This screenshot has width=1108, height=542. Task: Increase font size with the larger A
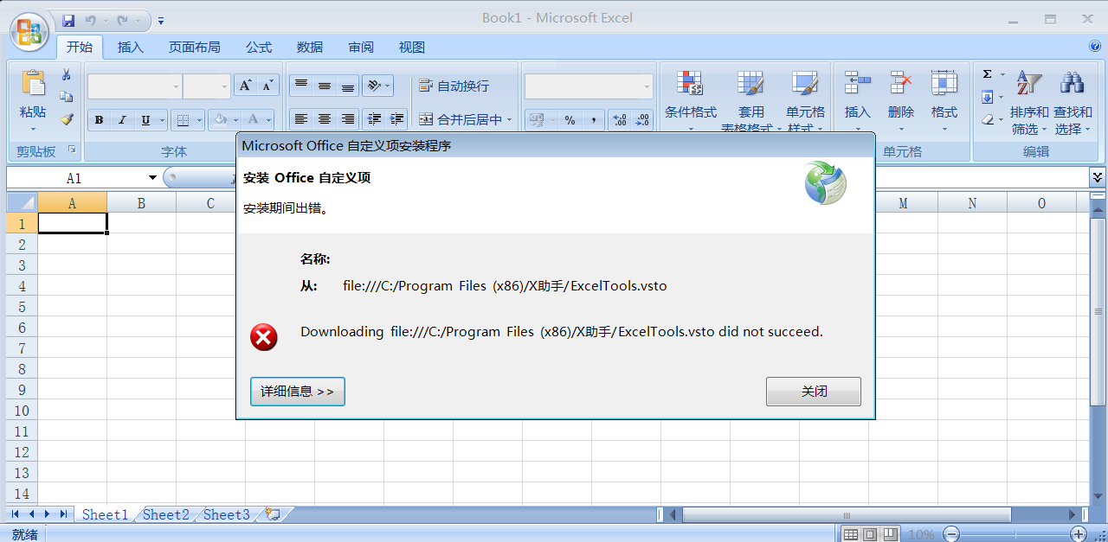pos(246,86)
